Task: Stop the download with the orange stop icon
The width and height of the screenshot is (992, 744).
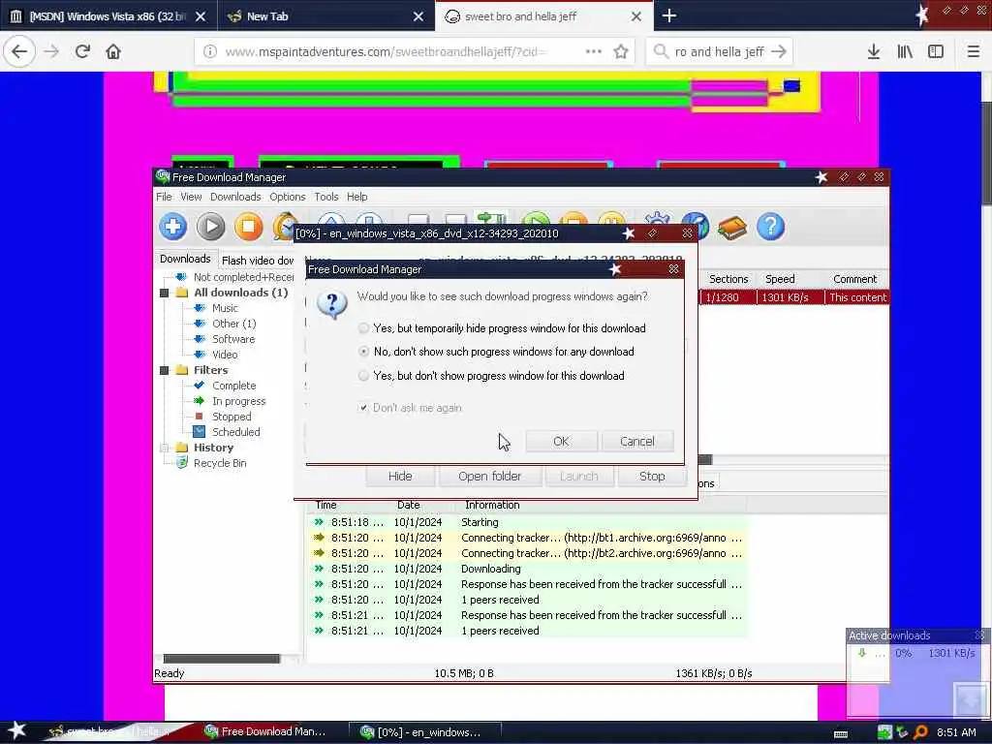Action: pyautogui.click(x=249, y=227)
